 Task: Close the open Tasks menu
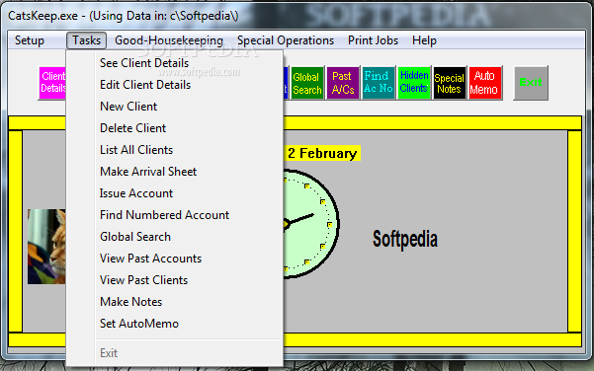pyautogui.click(x=86, y=40)
